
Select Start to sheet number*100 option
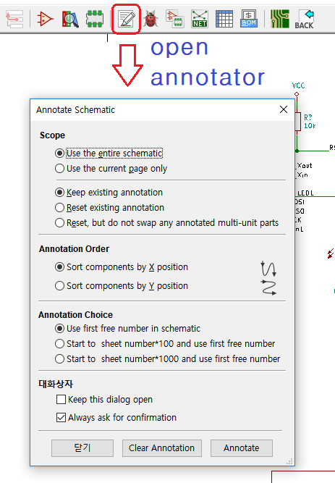[x=165, y=343]
